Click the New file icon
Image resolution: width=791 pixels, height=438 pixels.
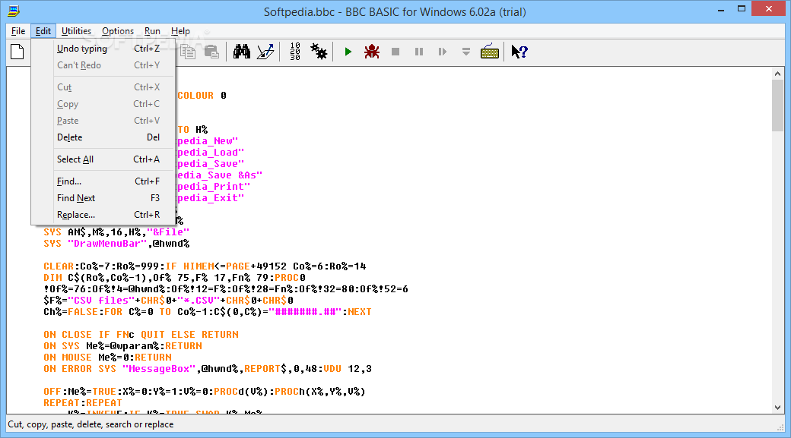pyautogui.click(x=17, y=52)
